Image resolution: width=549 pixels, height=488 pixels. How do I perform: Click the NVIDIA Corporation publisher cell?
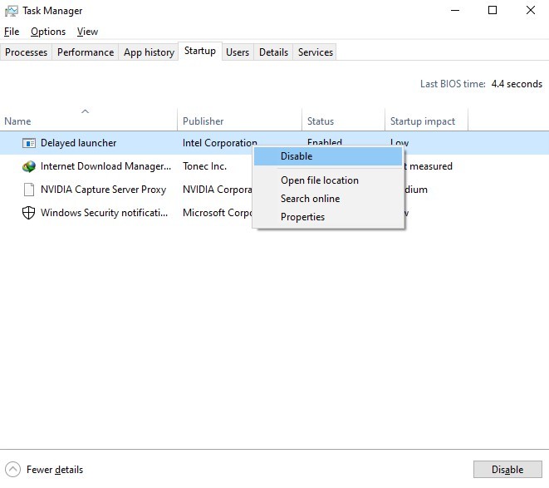[217, 190]
